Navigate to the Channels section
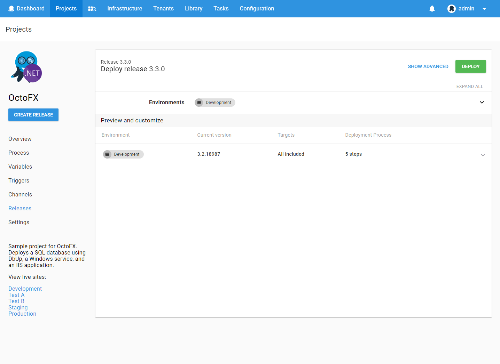 [x=20, y=194]
